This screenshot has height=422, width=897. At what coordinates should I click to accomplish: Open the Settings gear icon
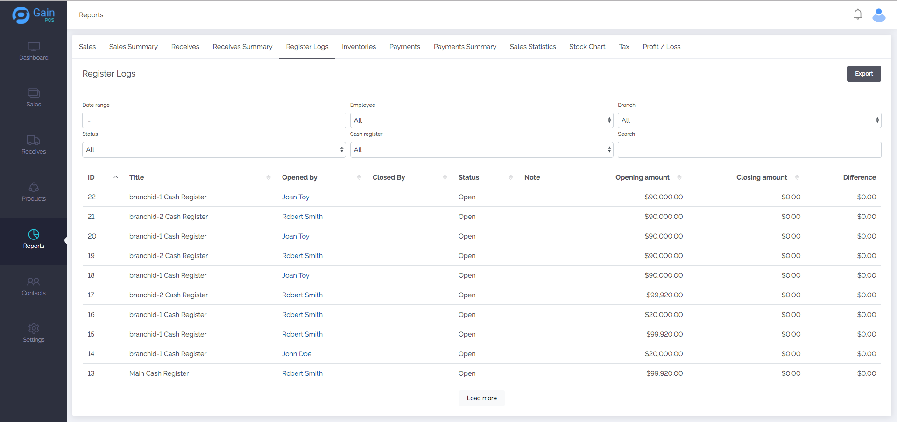point(34,328)
